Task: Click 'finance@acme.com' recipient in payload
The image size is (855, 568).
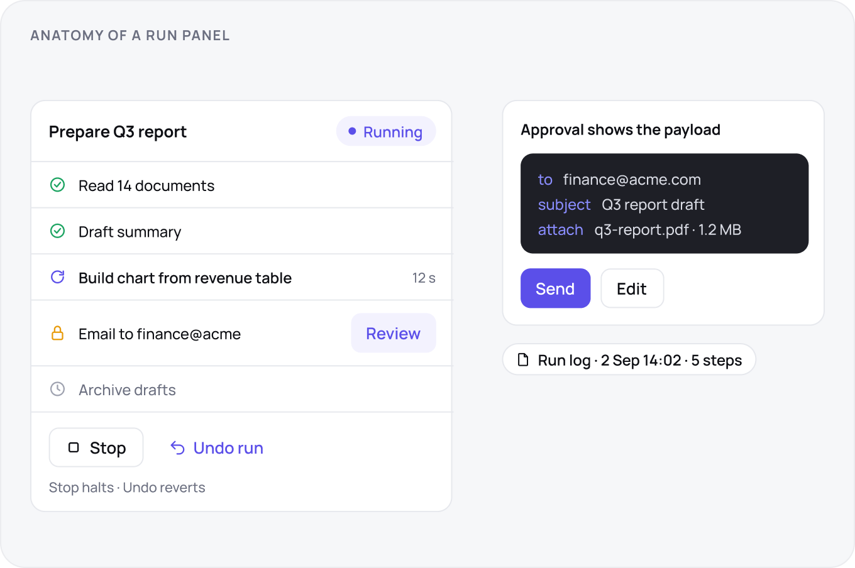Action: pyautogui.click(x=632, y=180)
